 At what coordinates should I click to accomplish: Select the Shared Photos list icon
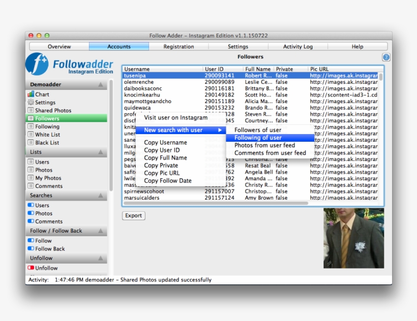click(31, 110)
